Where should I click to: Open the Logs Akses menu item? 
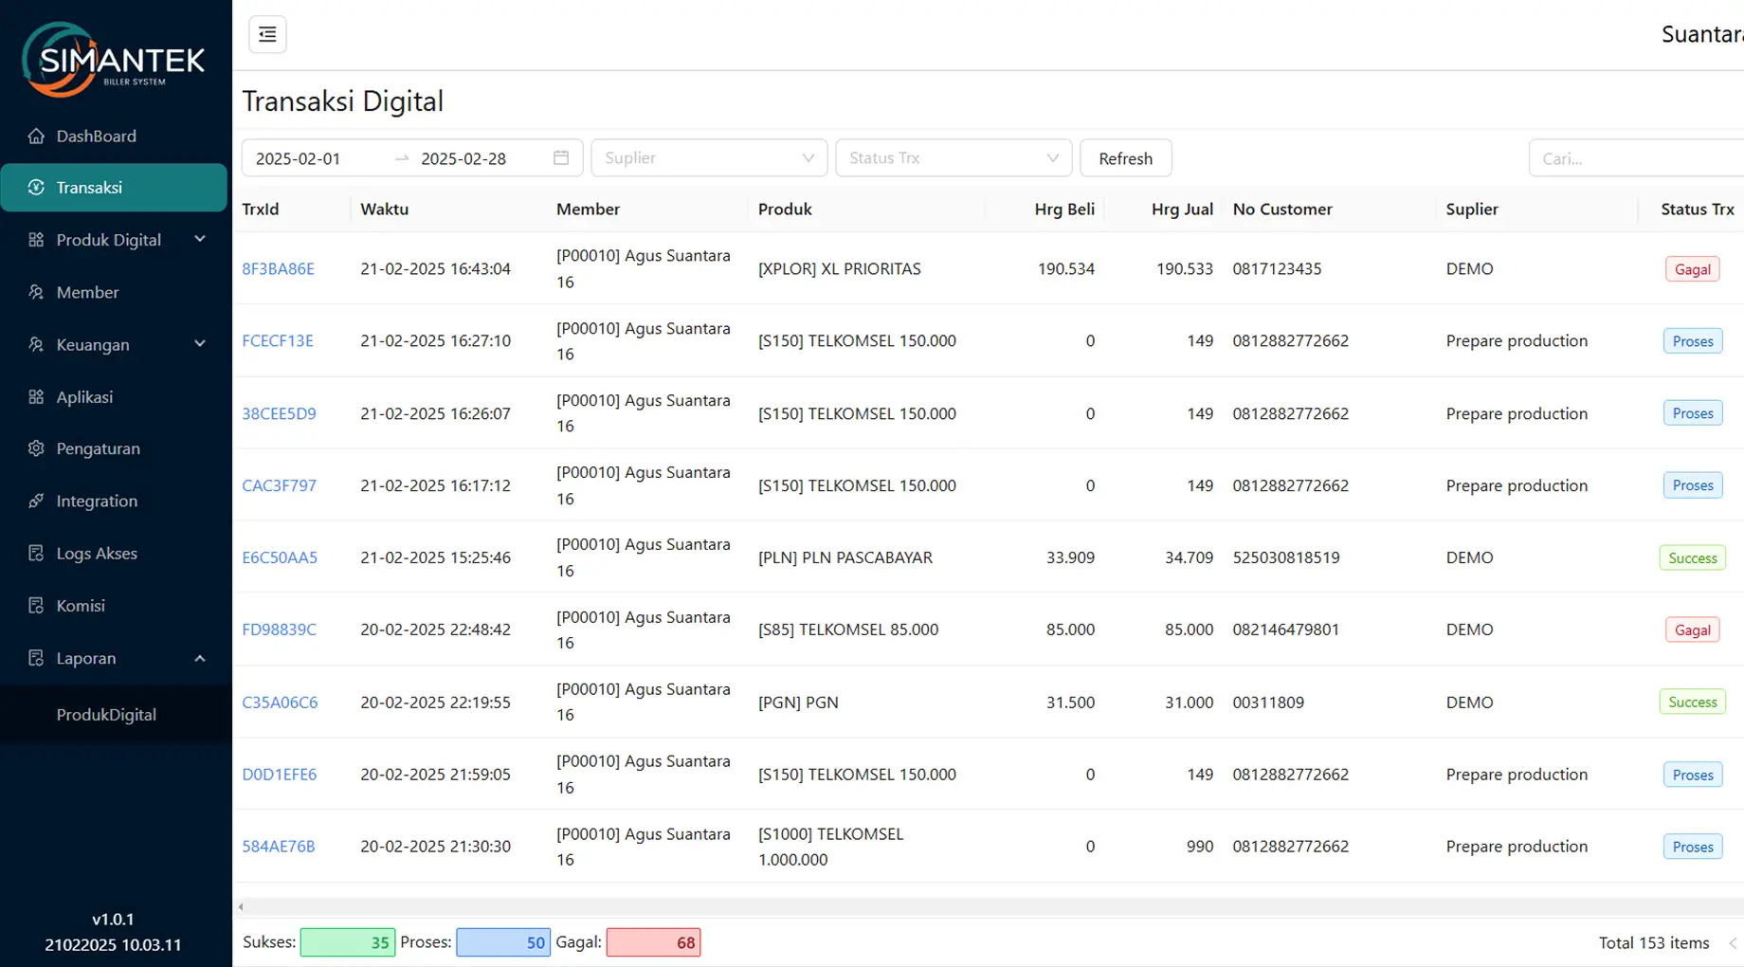point(114,553)
